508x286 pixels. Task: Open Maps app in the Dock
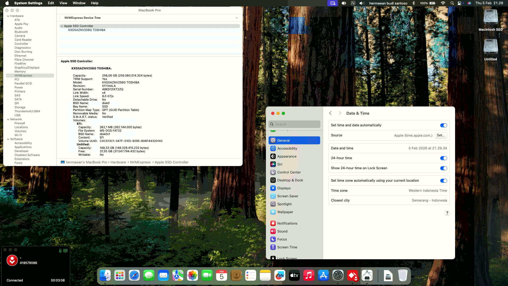click(178, 276)
